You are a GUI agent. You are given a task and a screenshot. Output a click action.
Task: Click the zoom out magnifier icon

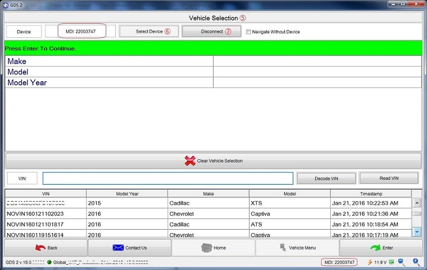click(x=401, y=262)
